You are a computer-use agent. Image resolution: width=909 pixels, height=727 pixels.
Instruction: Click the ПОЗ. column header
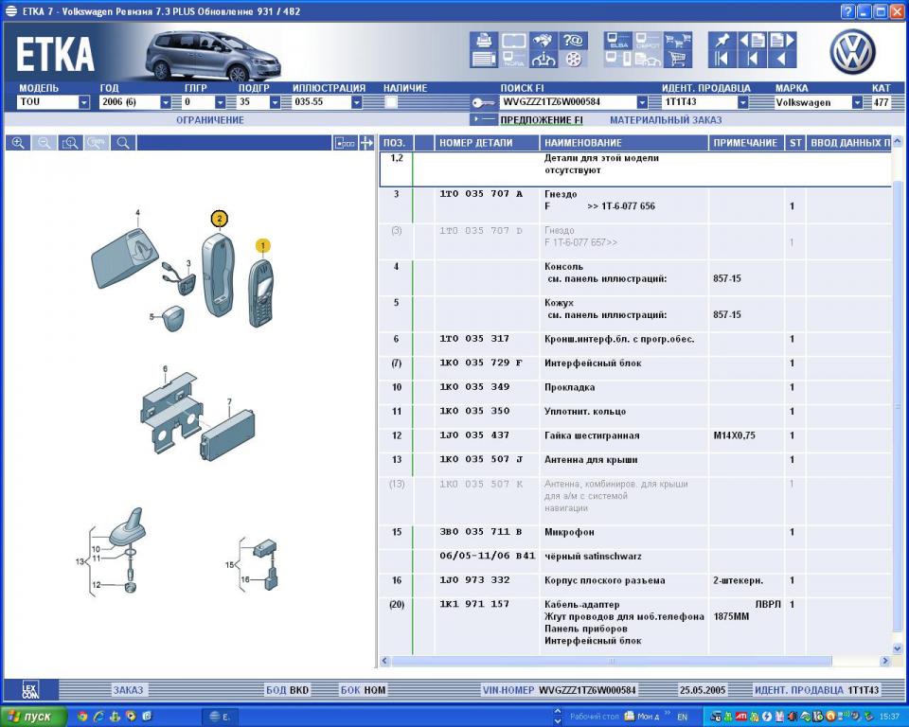(397, 143)
